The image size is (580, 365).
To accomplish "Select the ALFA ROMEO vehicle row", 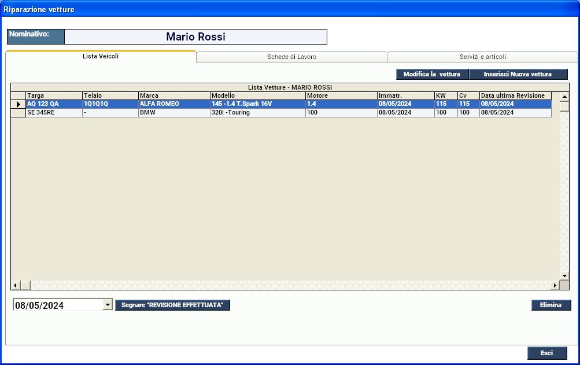I will coord(173,104).
